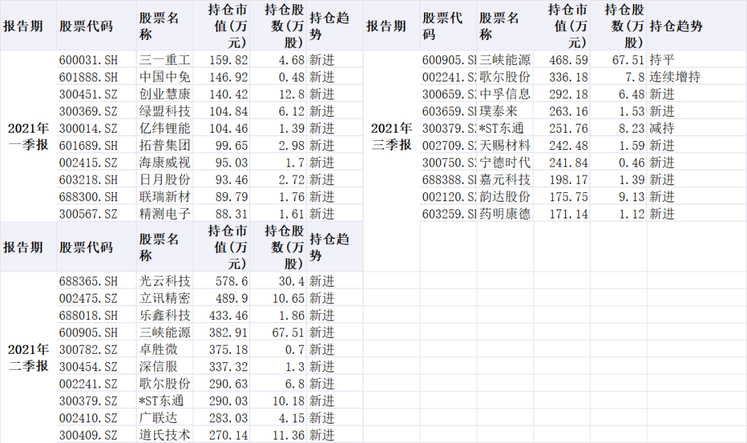Screen dimensions: 747x443
Task: Click the stock name 嘉元科技
Action: [x=505, y=180]
